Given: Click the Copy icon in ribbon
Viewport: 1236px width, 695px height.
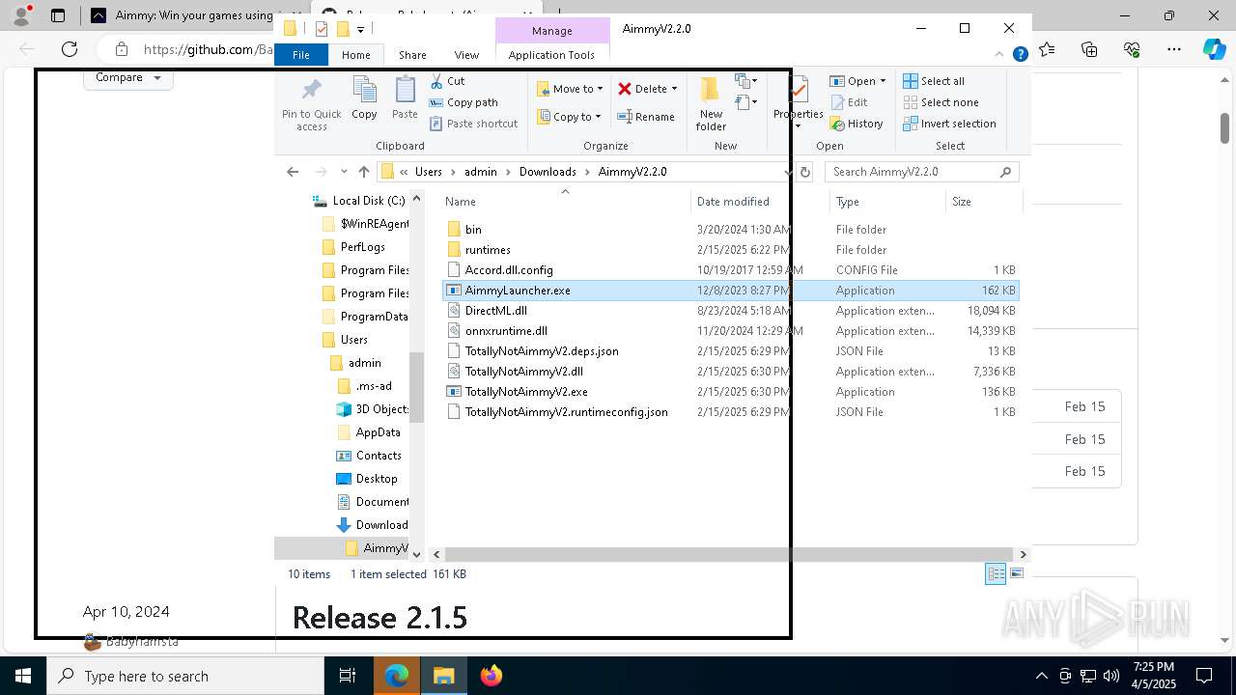Looking at the screenshot, I should [364, 98].
